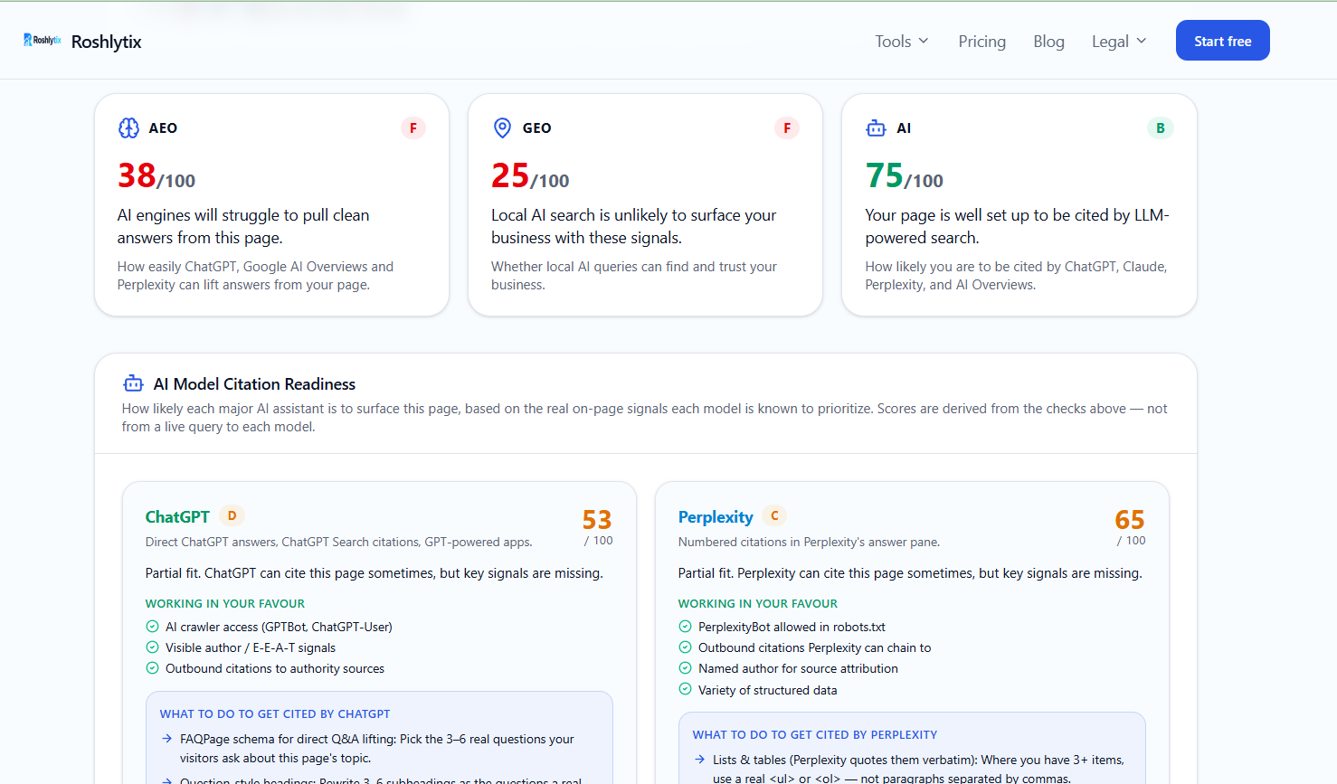Expand the Tools dropdown menu

pos(902,41)
